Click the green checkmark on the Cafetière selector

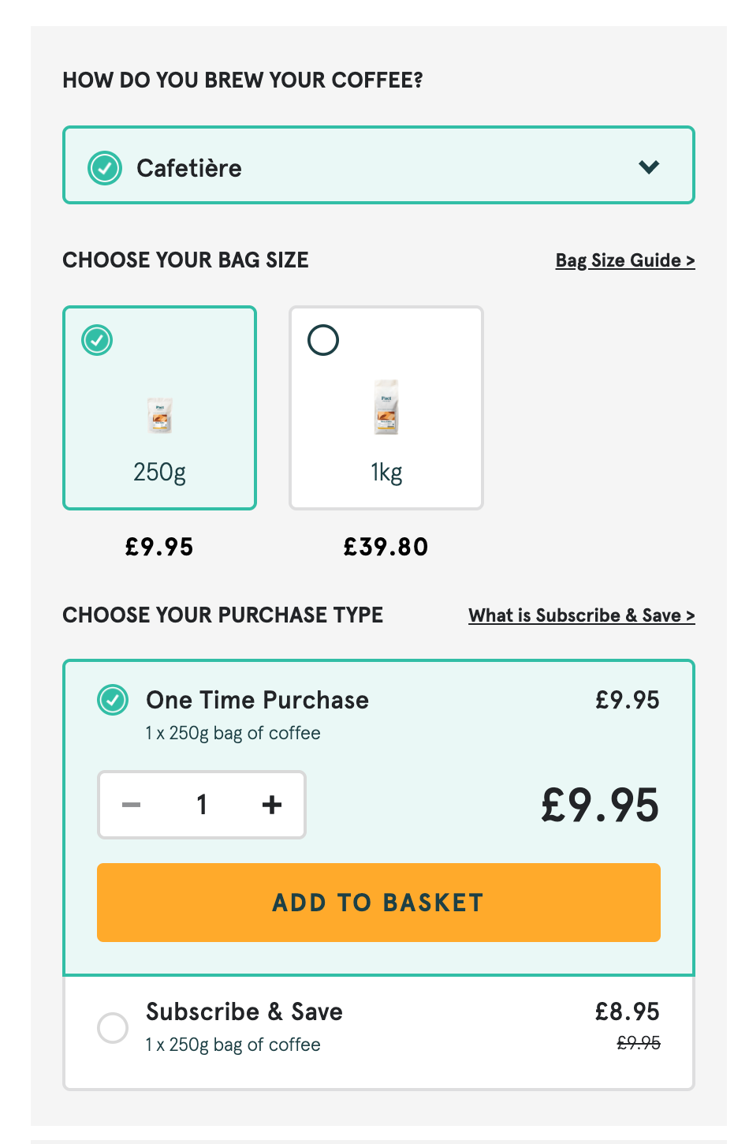105,167
